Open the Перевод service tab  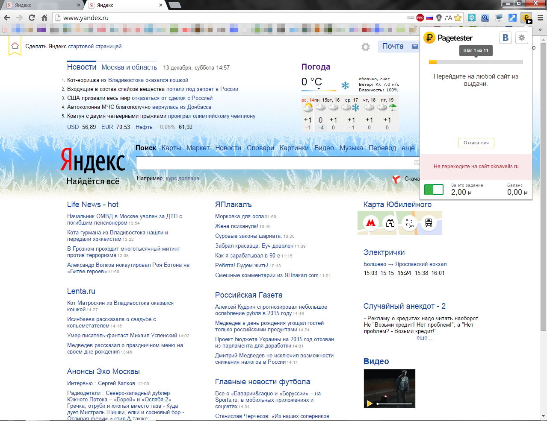382,148
